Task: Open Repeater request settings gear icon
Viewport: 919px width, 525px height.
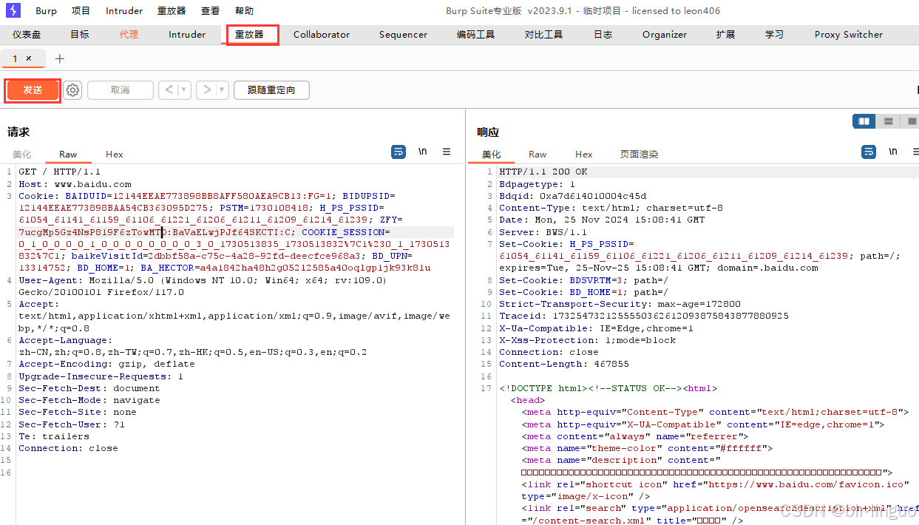Action: tap(72, 90)
